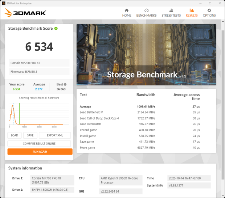The image size is (225, 198).
Task: Go to the STRESS TESTS tab
Action: point(171,16)
